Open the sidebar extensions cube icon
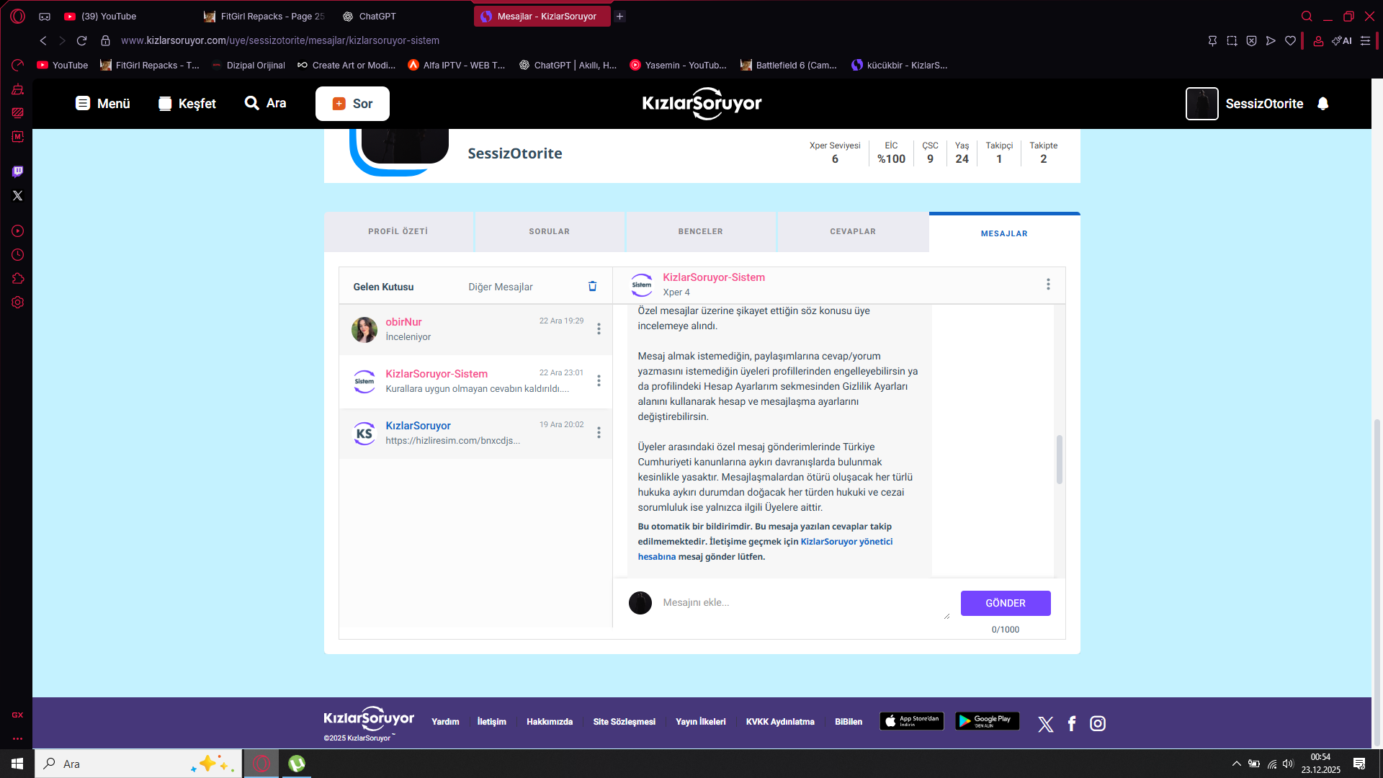 pos(18,279)
